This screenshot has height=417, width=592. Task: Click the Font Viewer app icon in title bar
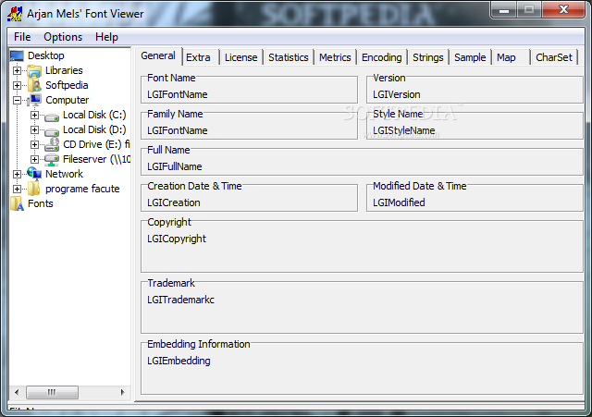15,14
